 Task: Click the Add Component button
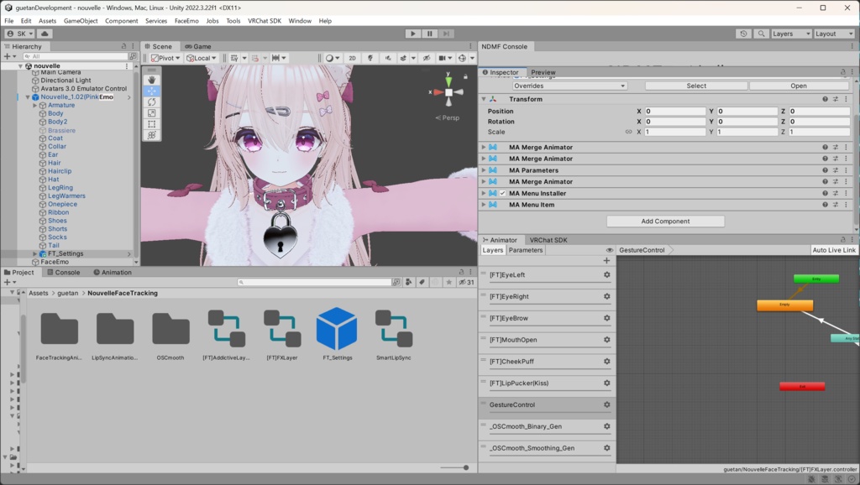[x=664, y=221]
